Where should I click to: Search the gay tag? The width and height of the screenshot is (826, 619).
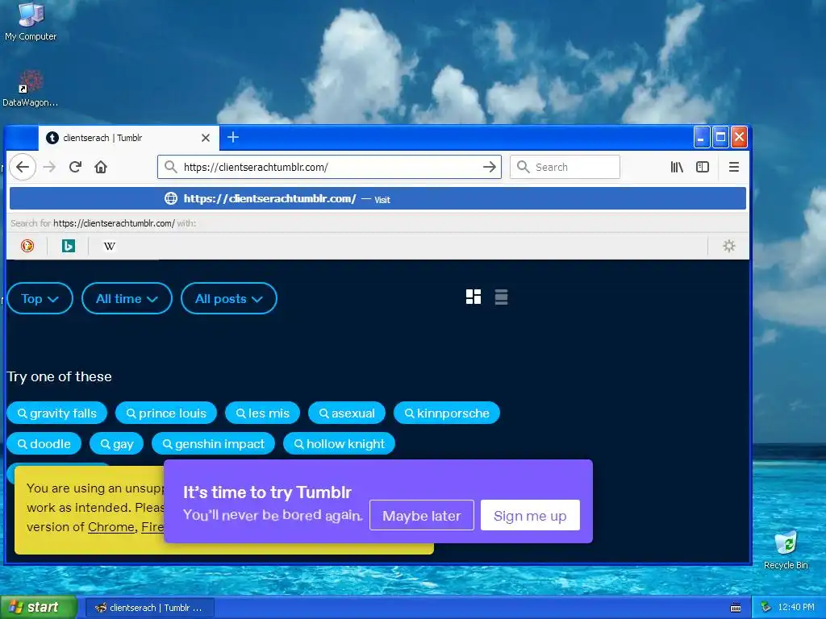[116, 444]
